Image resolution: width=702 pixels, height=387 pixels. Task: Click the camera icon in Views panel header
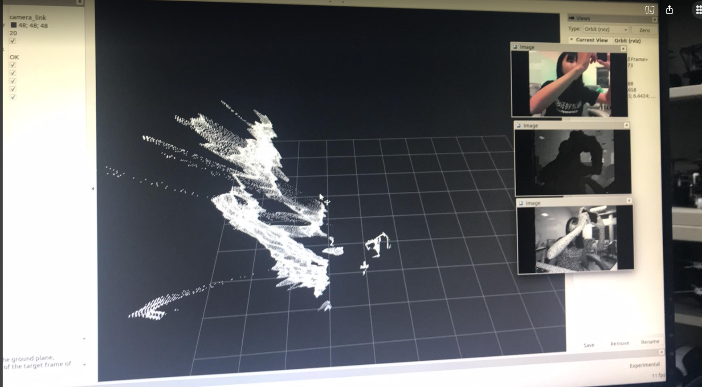pyautogui.click(x=571, y=18)
